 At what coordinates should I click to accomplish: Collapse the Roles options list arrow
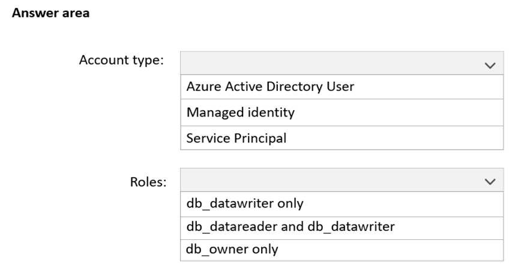tap(490, 182)
